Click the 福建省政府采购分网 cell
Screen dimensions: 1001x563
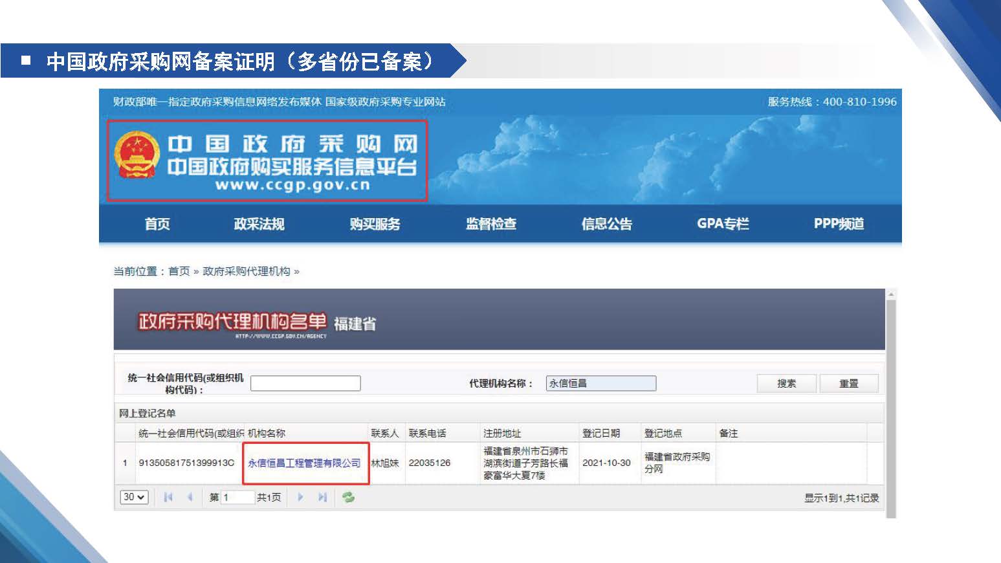pos(677,463)
